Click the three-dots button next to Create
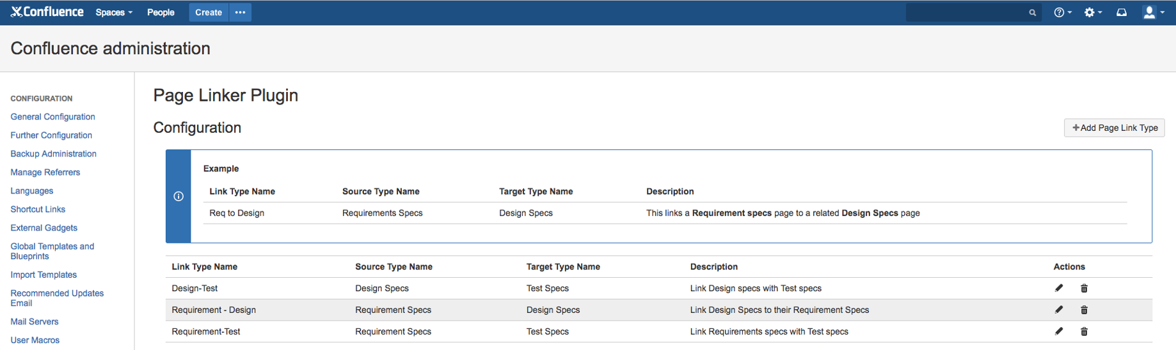This screenshot has height=350, width=1176. (240, 12)
